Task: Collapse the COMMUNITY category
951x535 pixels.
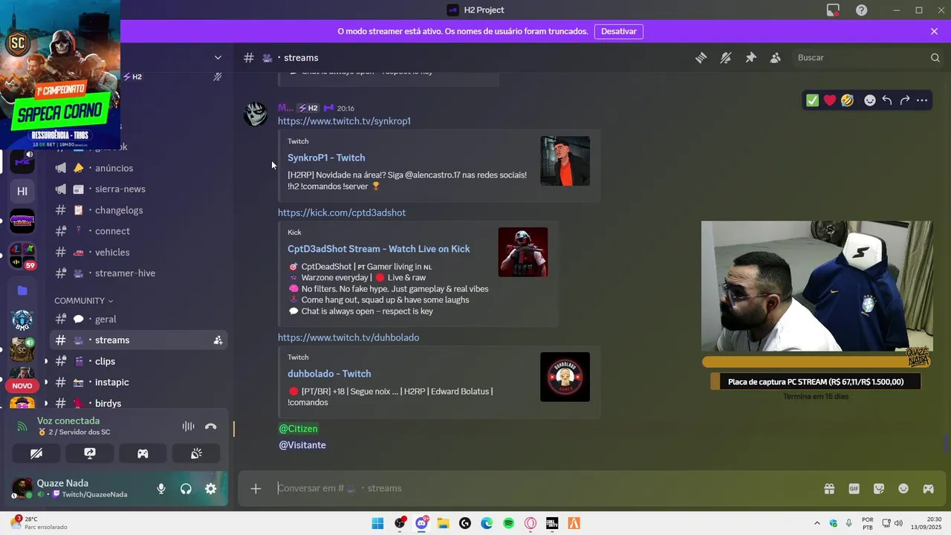Action: (x=83, y=301)
